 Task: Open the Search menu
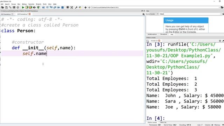click(x=7, y=4)
